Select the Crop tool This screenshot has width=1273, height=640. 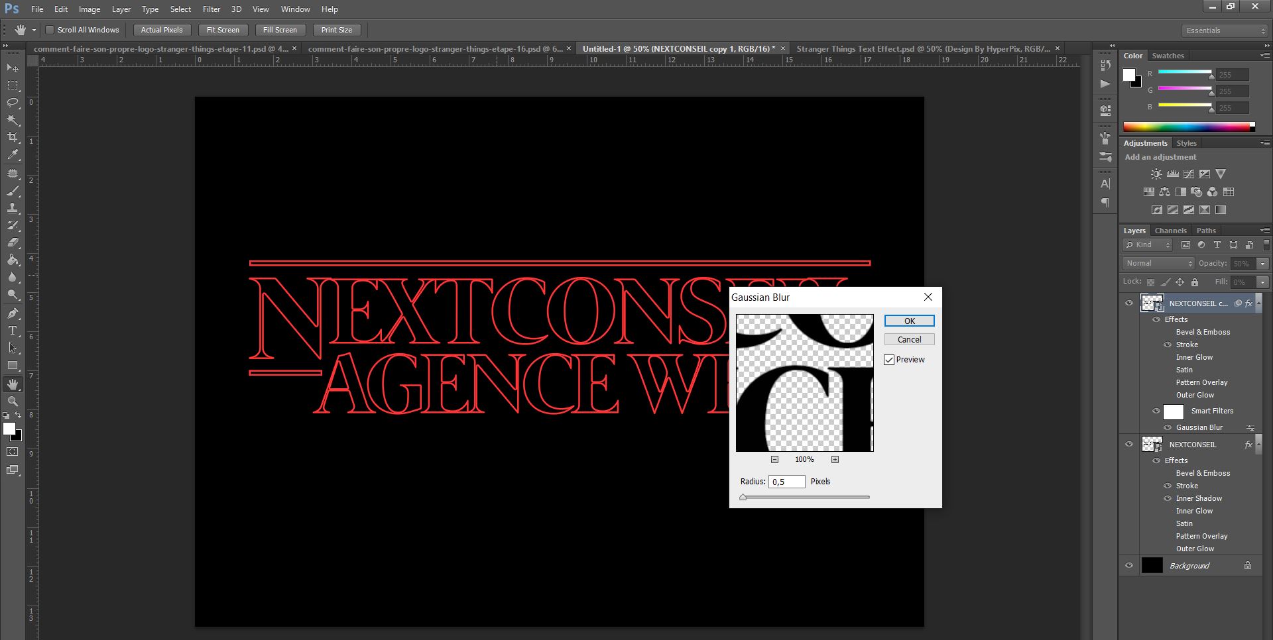tap(13, 137)
